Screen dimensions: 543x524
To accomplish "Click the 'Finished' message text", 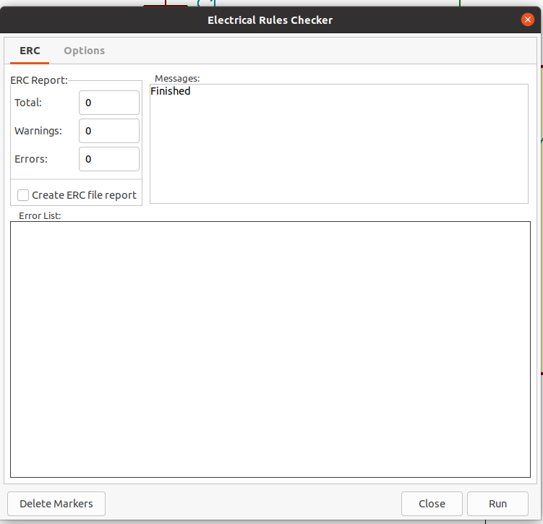I will 171,91.
